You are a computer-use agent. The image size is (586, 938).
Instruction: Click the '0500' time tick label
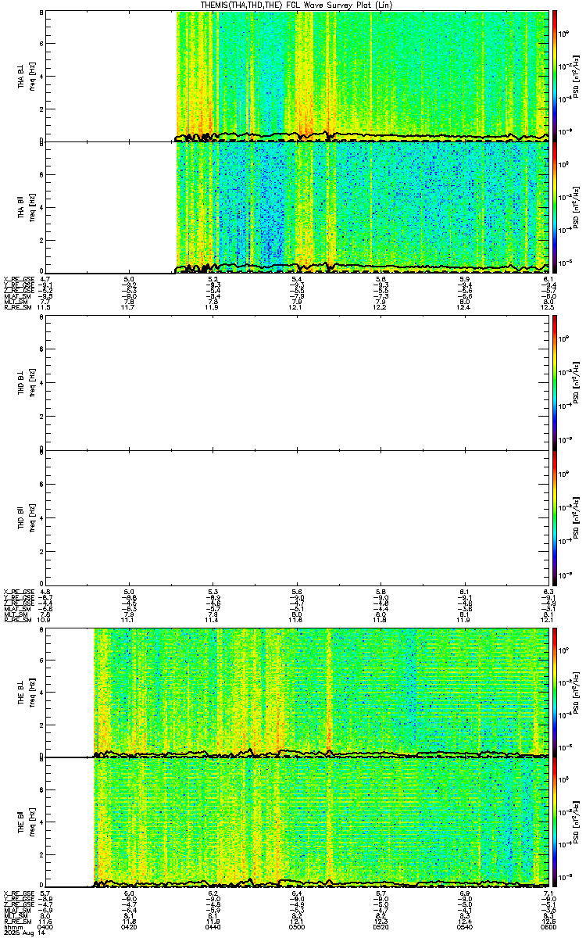(297, 928)
